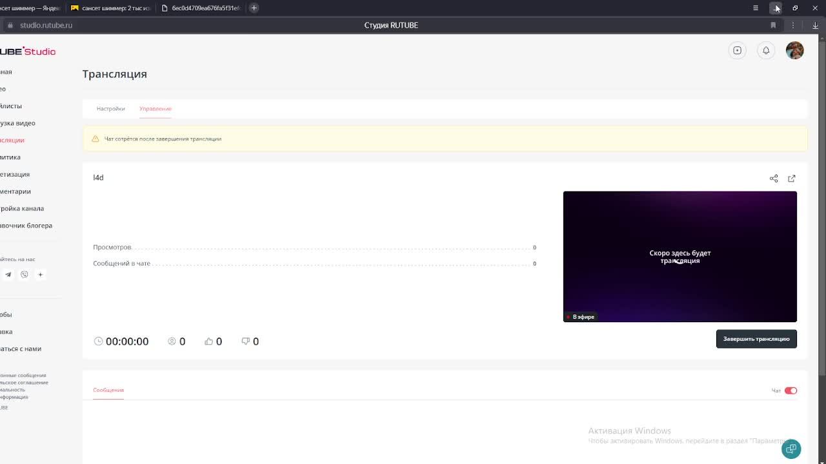Image resolution: width=826 pixels, height=464 pixels.
Task: Click the add video plus icon in header
Action: [x=737, y=50]
